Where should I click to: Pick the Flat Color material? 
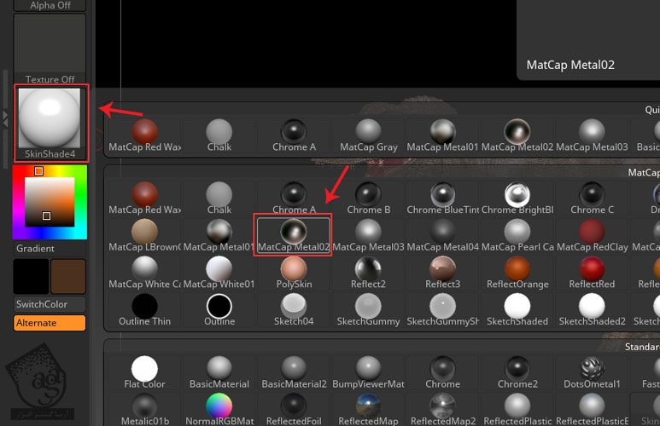click(x=144, y=371)
